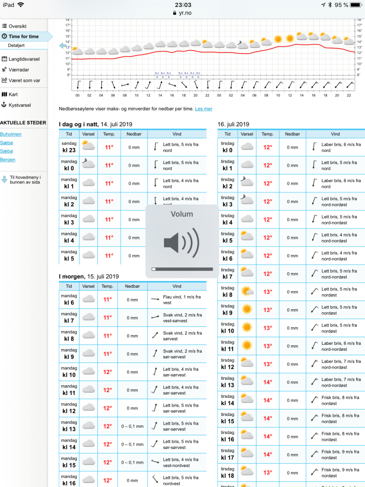The width and height of the screenshot is (365, 487).
Task: Go to Til hovedmeny i bunnen av sida
Action: click(x=25, y=180)
